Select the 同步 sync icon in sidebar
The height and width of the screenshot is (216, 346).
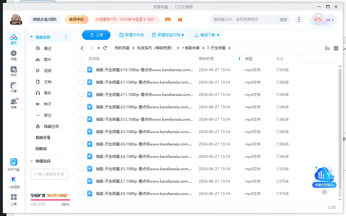[13, 71]
